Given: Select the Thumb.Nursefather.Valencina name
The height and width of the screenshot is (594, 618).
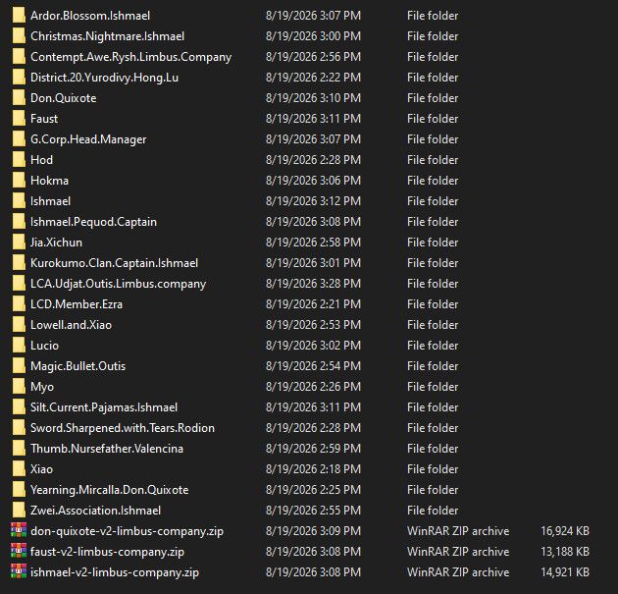Looking at the screenshot, I should (x=107, y=449).
